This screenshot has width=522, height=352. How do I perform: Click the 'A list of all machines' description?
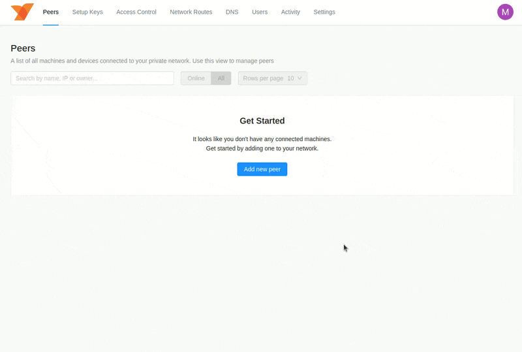click(x=142, y=61)
